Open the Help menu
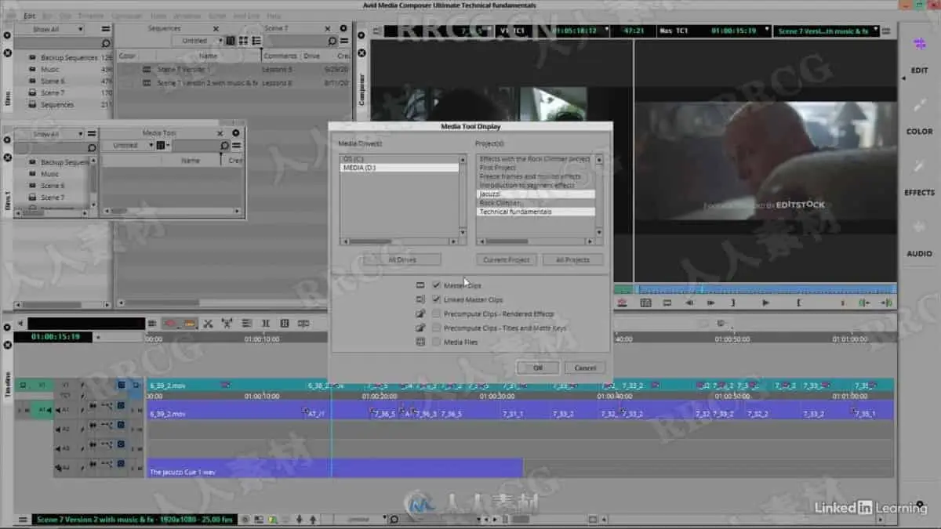 coord(274,16)
